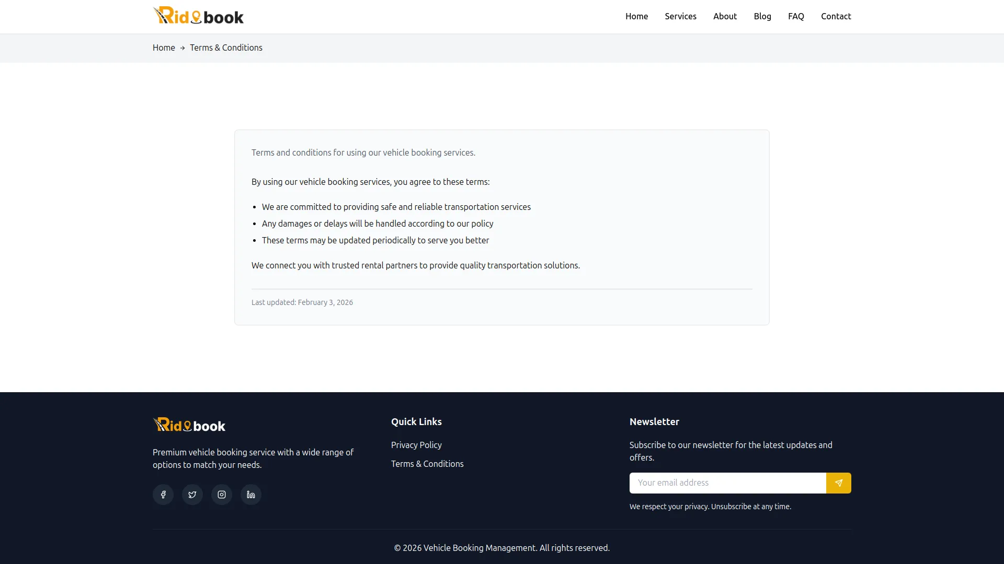Click the Terms & Conditions breadcrumb text

pos(226,48)
